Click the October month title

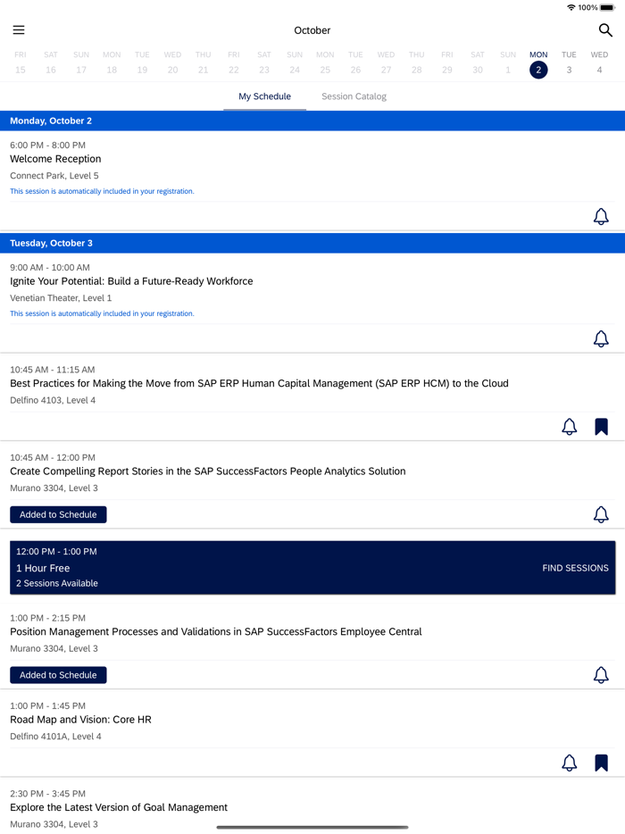pyautogui.click(x=312, y=30)
